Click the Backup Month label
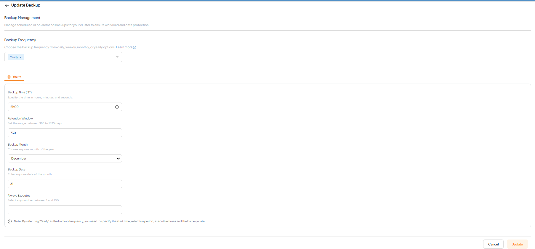Viewport: 535px width, 249px height. point(17,145)
